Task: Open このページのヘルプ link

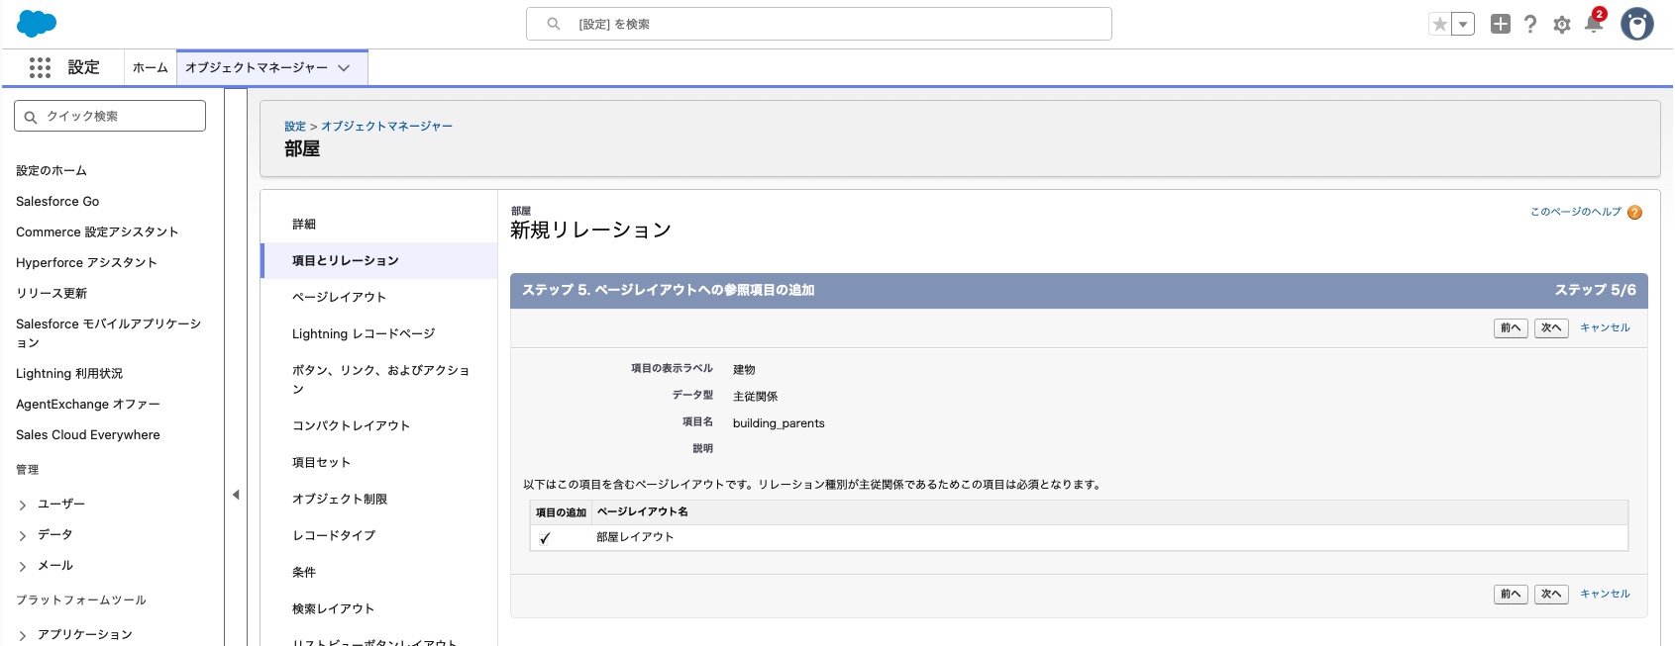Action: click(1575, 212)
